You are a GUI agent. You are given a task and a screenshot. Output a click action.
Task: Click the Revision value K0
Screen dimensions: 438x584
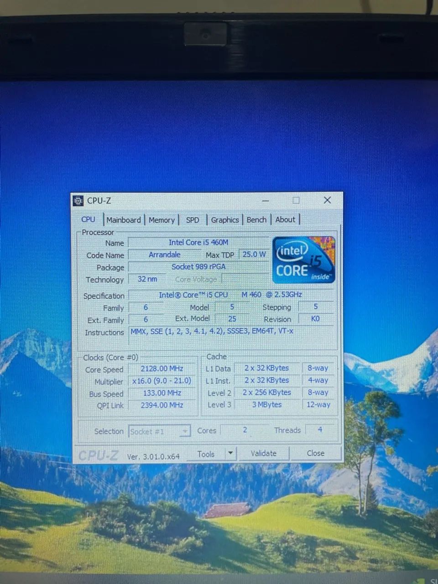pos(315,318)
